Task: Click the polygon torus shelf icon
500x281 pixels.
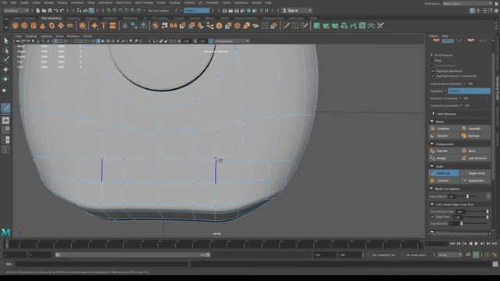Action: coord(52,26)
